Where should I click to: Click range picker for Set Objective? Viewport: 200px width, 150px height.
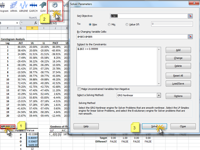(x=190, y=16)
